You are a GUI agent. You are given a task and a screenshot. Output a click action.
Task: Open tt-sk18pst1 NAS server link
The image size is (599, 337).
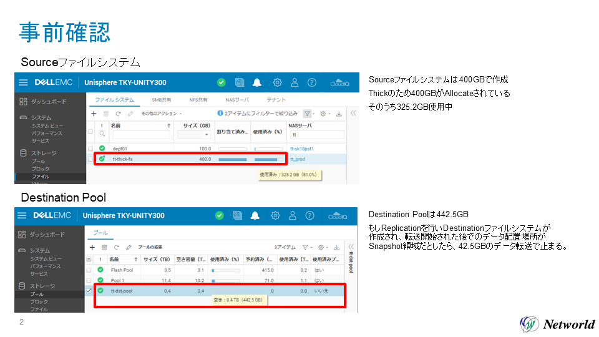pos(302,149)
